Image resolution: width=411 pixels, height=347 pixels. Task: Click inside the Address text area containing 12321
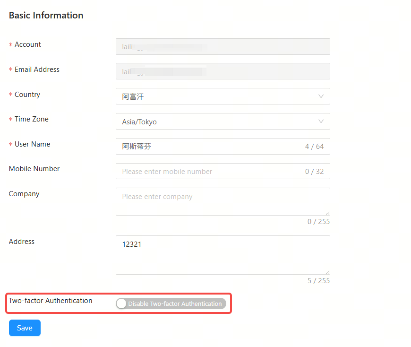(x=222, y=255)
